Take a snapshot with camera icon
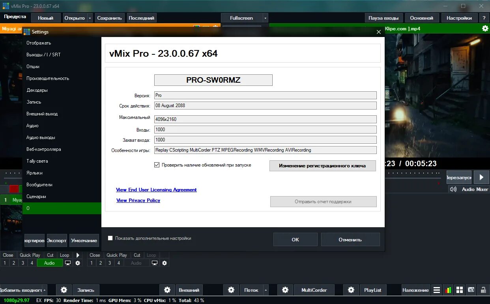 point(471,290)
